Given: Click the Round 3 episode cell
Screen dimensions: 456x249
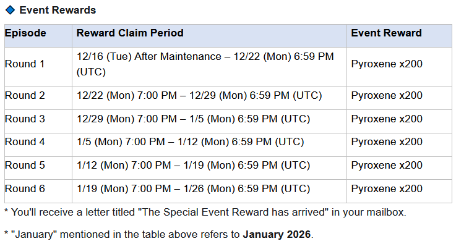Looking at the screenshot, I should click(x=25, y=119).
